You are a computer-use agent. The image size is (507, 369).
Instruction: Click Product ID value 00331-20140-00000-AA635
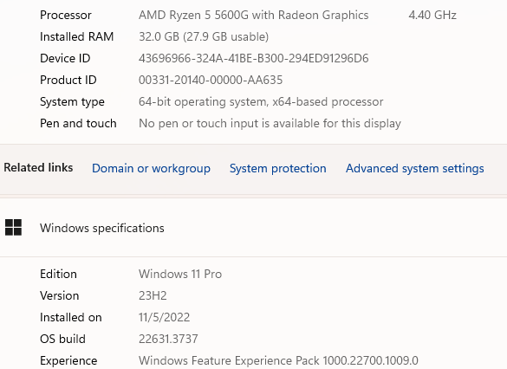pos(211,81)
